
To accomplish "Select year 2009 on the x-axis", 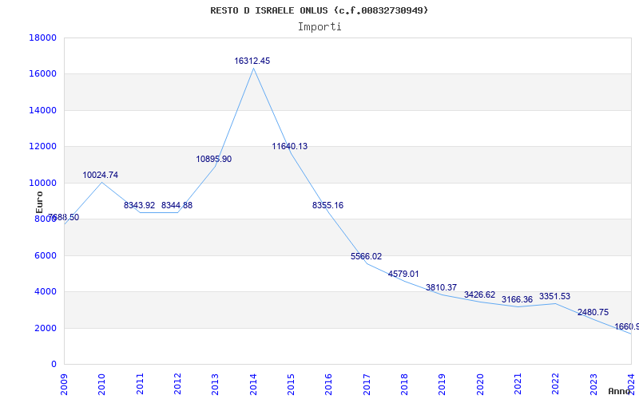I will click(x=65, y=385).
